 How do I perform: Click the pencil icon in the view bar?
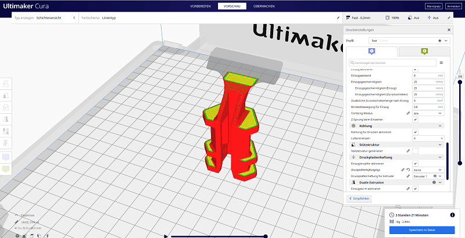(338, 18)
